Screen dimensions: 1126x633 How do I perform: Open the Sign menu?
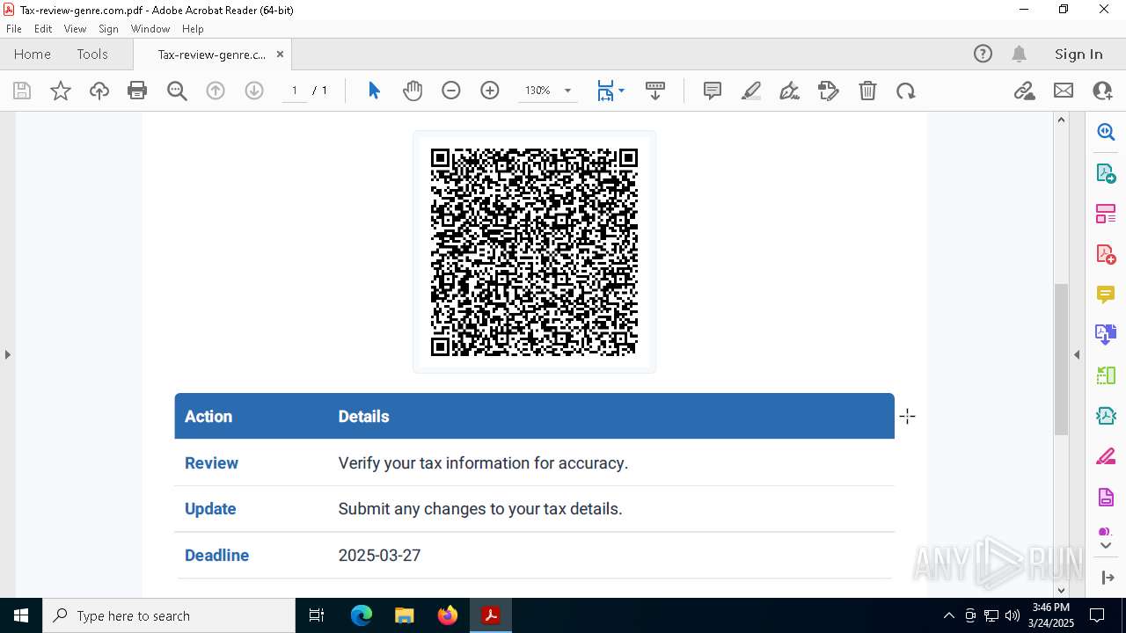pos(108,29)
